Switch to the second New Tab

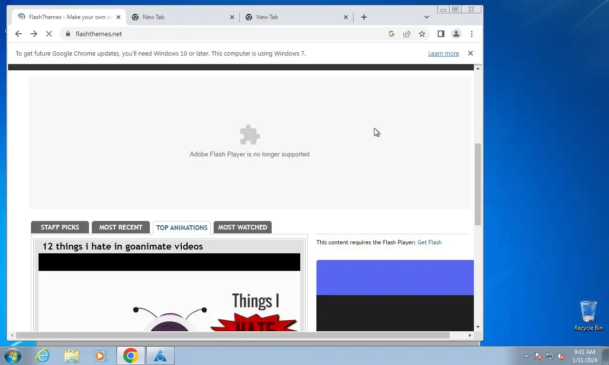(183, 17)
